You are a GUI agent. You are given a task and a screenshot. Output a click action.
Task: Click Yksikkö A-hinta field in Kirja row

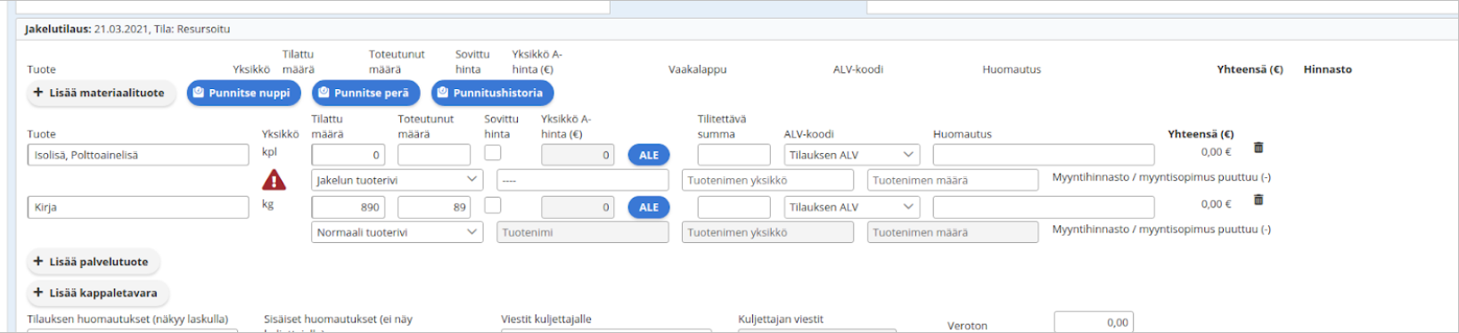578,207
